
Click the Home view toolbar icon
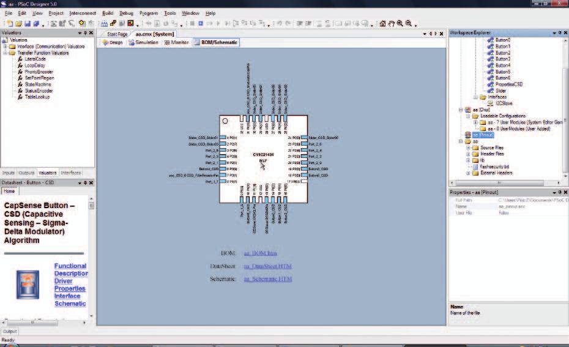pos(382,23)
